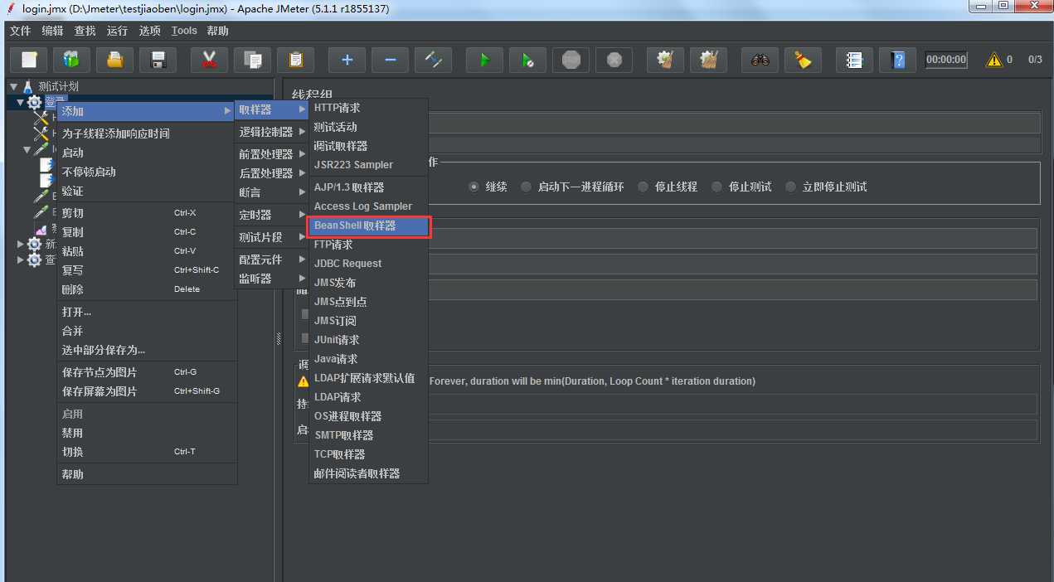Choose BeanShell 取样器 from sampler list
This screenshot has height=582, width=1054.
[369, 226]
